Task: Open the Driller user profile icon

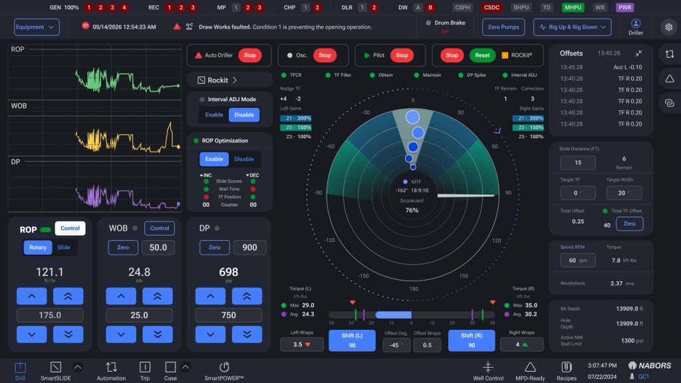Action: [635, 23]
